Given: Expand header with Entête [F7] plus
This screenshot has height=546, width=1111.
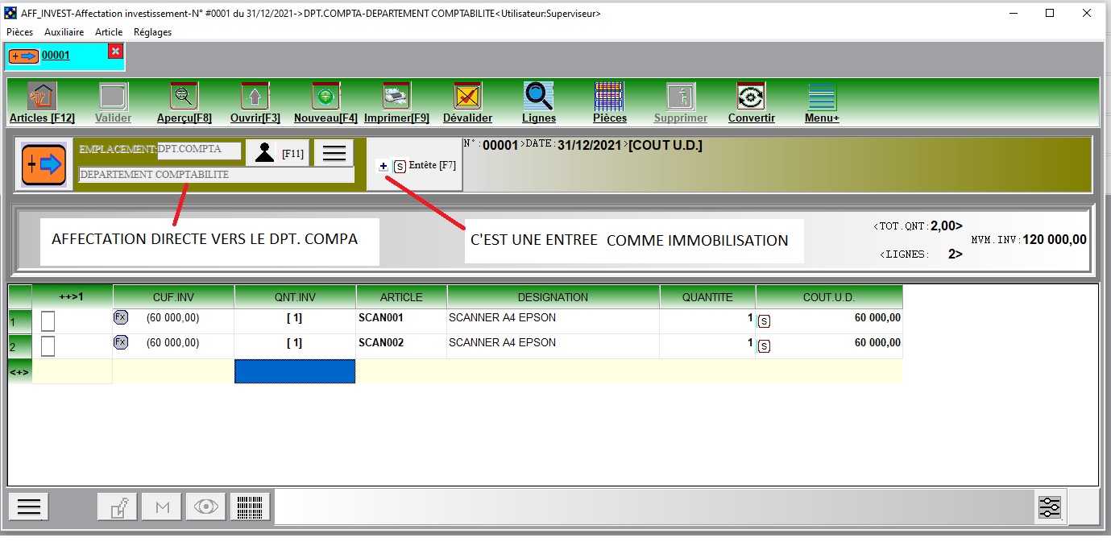Looking at the screenshot, I should (383, 166).
